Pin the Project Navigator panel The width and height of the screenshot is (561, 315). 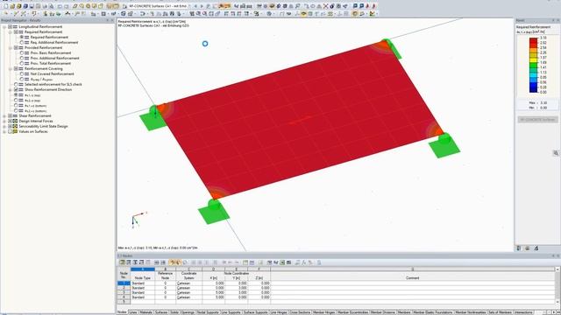coord(107,20)
